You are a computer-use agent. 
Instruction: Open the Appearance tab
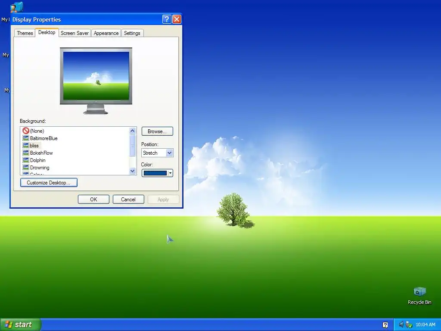pyautogui.click(x=106, y=33)
